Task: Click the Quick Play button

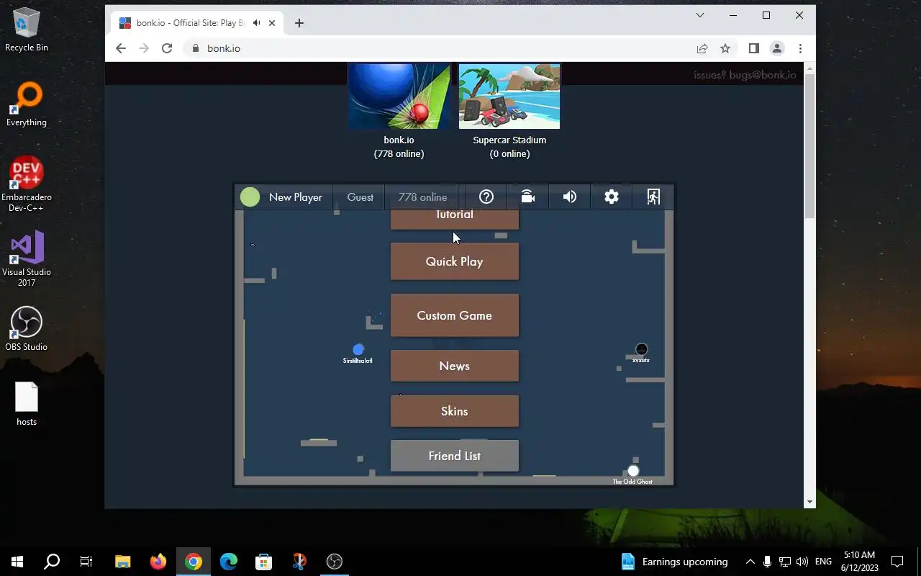Action: pyautogui.click(x=455, y=261)
